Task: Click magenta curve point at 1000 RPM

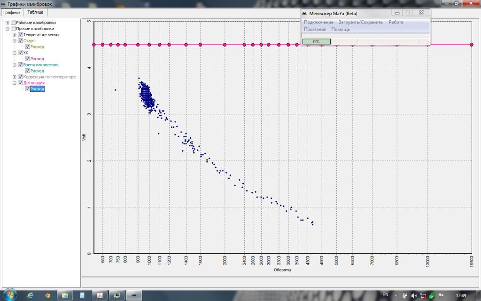Action: [x=149, y=45]
